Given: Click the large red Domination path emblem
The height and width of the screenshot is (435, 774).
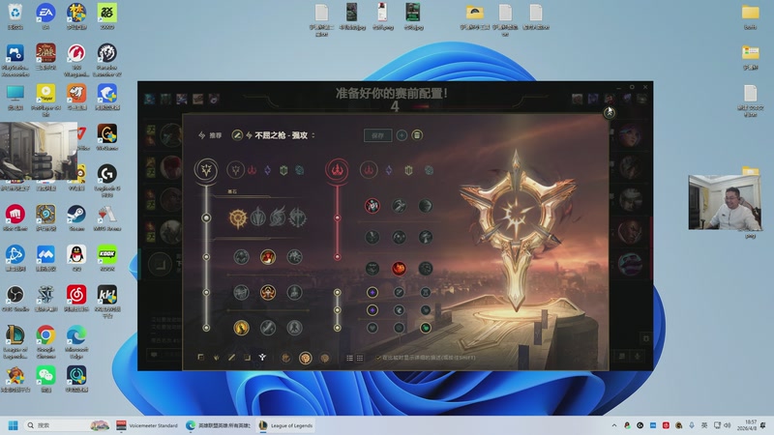Looking at the screenshot, I should 337,170.
